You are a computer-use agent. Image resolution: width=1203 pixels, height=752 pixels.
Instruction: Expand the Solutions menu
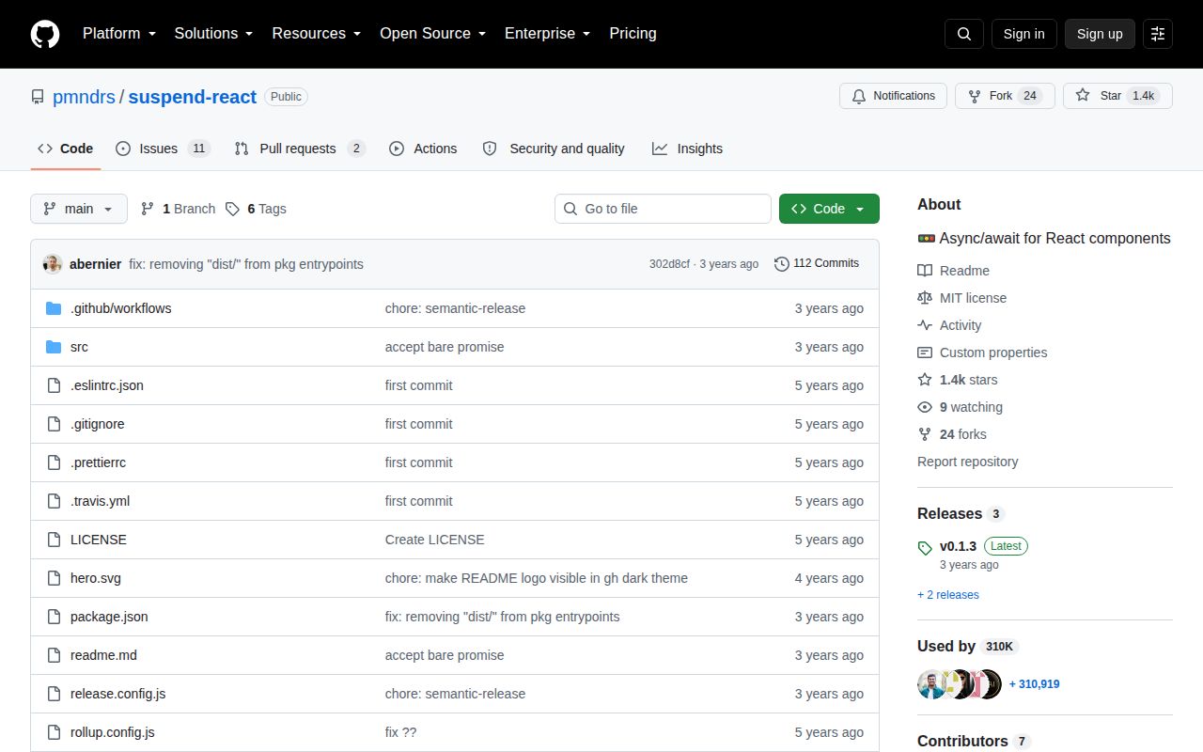pyautogui.click(x=213, y=33)
